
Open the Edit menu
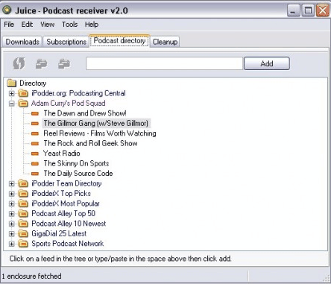pos(27,25)
